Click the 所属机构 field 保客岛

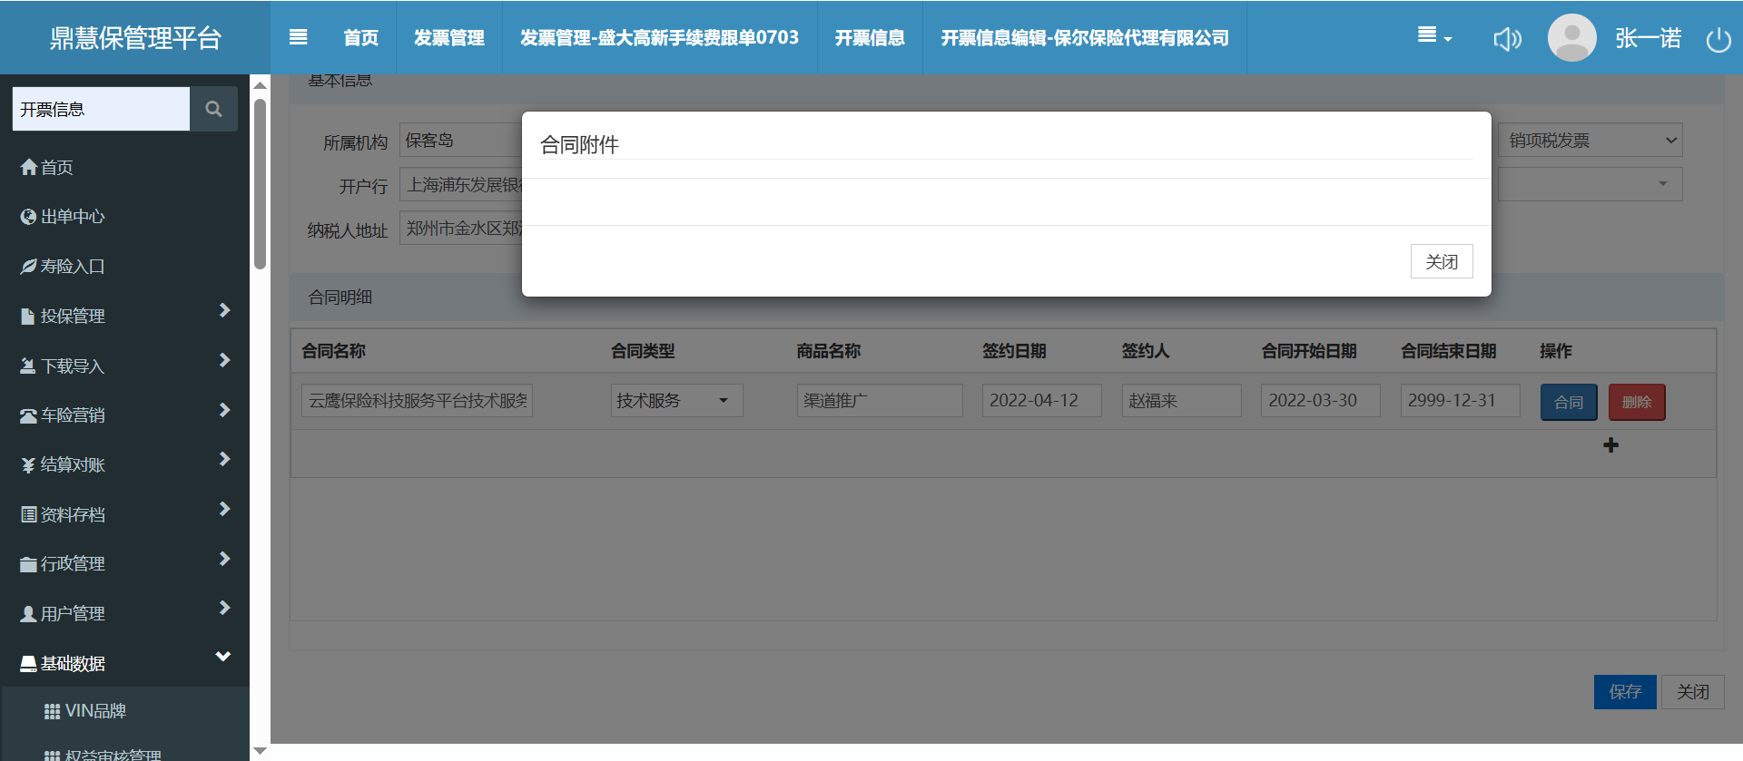pyautogui.click(x=461, y=140)
